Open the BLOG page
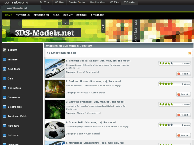 coord(56,15)
